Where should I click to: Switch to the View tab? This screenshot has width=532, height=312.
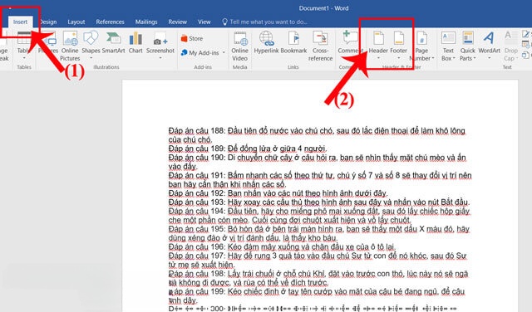(204, 22)
